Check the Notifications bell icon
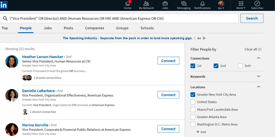275x137 pixels. tap(202, 4)
